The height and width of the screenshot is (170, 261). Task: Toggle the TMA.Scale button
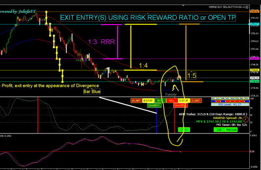tap(231, 130)
